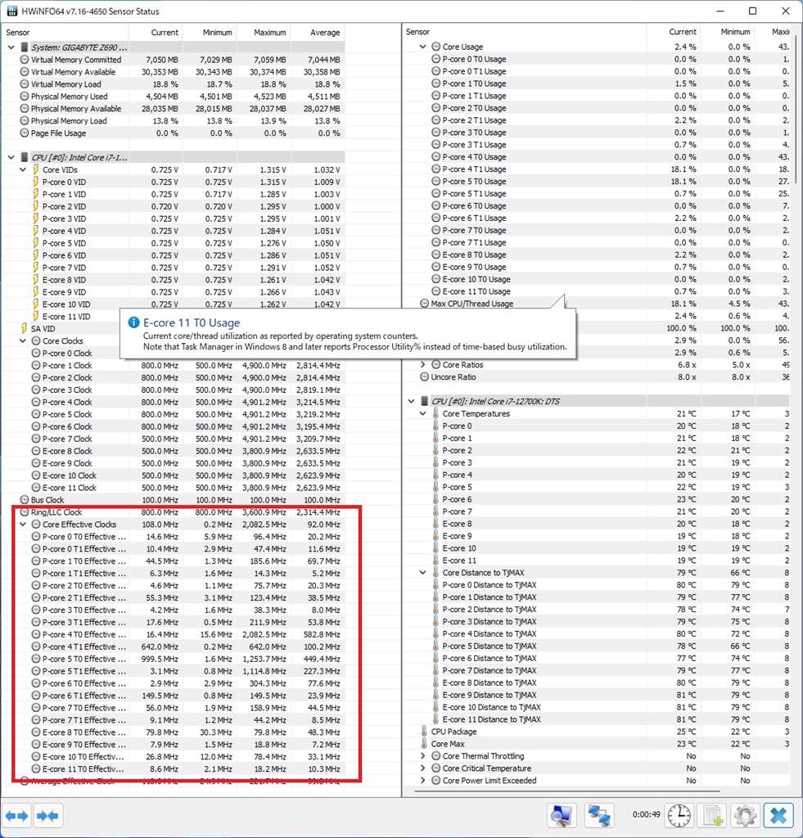Click the System GIGABYTE Z690 chip icon

pos(24,47)
